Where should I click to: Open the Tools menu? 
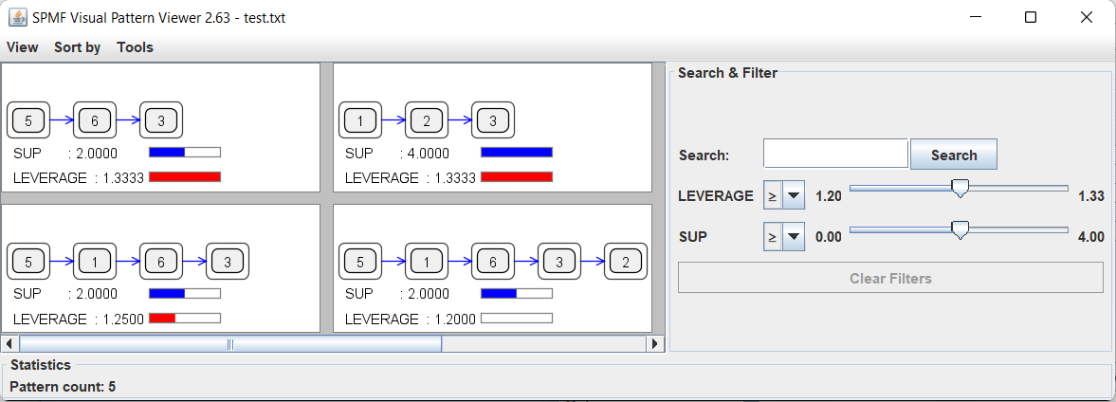pyautogui.click(x=135, y=47)
